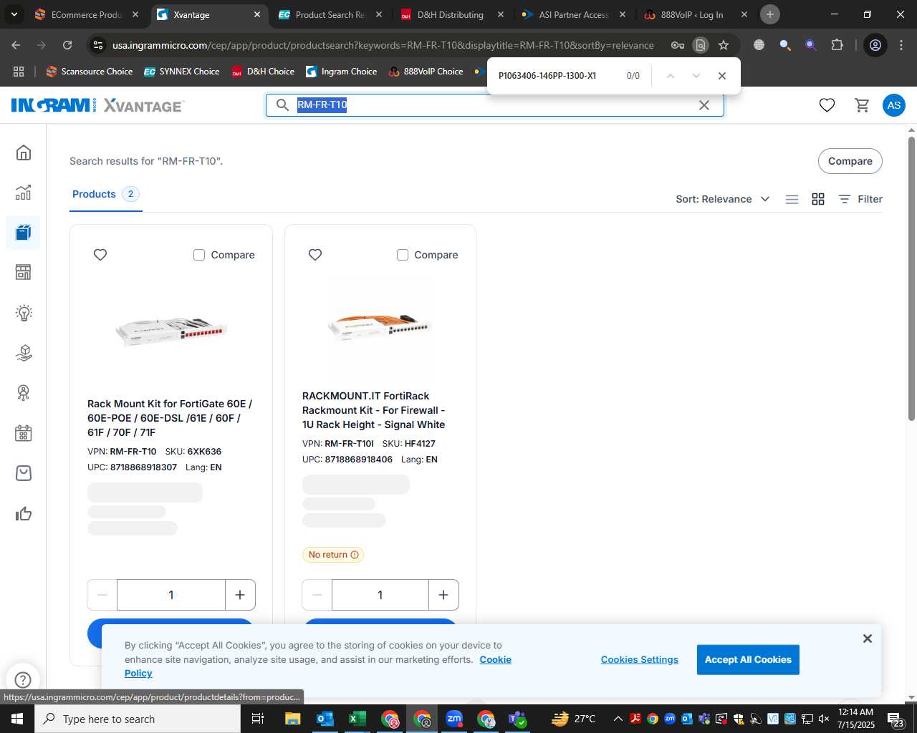The width and height of the screenshot is (917, 733).
Task: Click the page vertical scrollbar
Action: point(911,278)
